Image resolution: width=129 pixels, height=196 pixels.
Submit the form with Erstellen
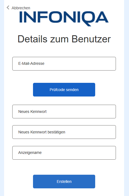(64, 181)
